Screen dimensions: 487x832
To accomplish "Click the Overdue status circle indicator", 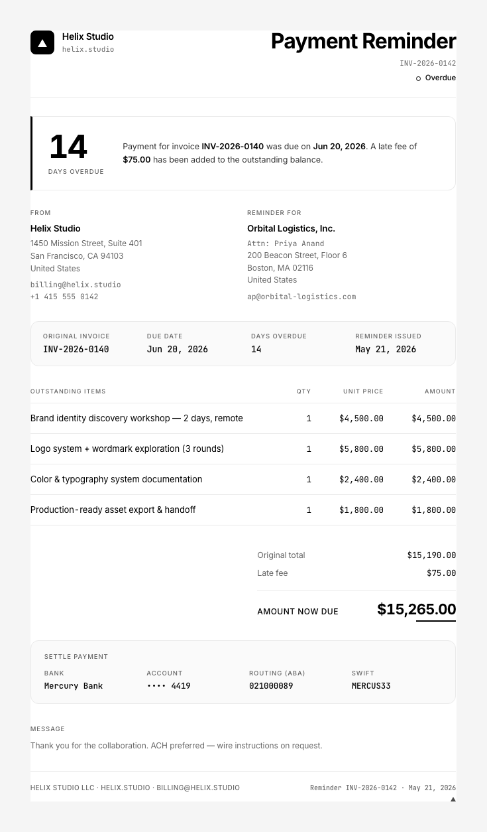I will (x=418, y=78).
